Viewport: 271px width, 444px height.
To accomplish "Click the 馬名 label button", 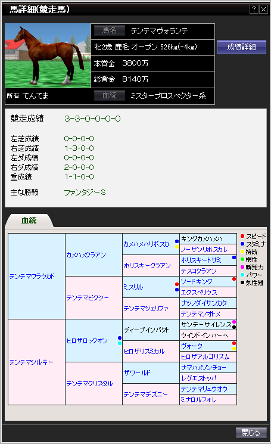I will tap(110, 30).
